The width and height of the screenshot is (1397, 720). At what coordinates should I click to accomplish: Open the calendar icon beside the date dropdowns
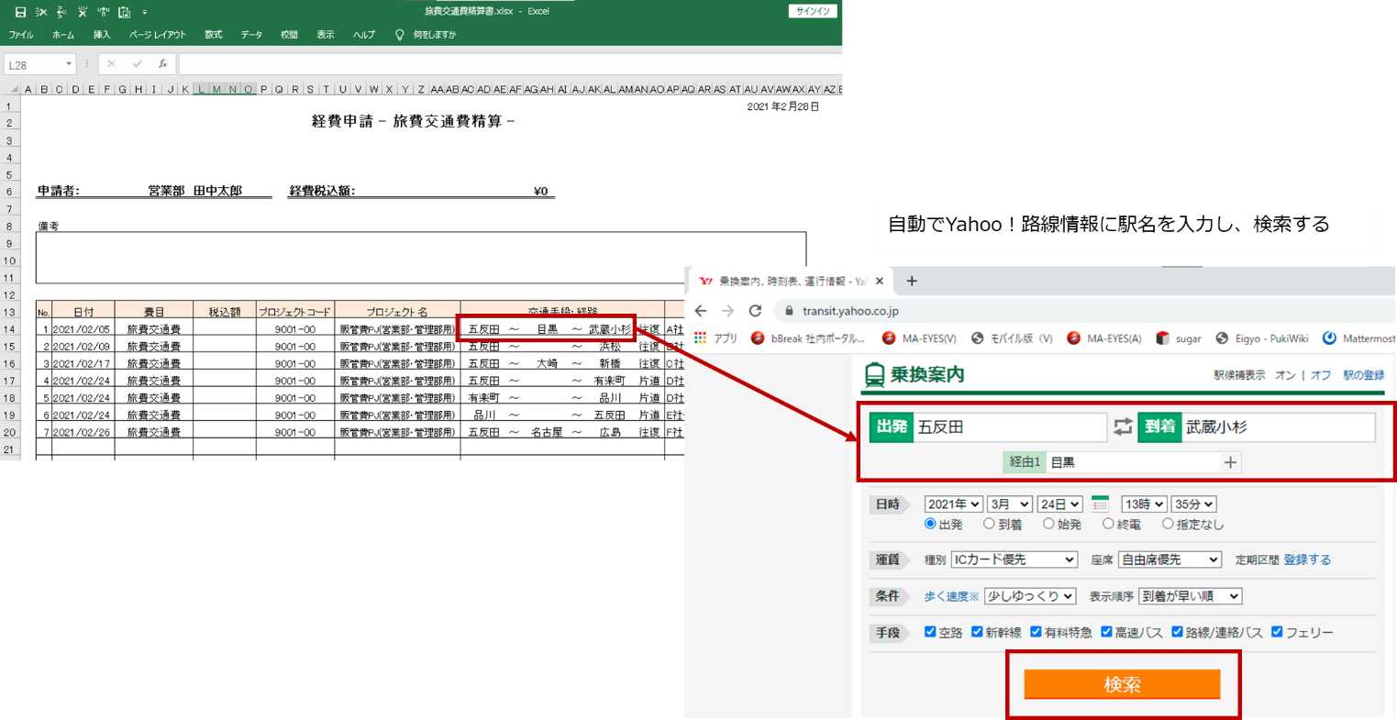[1101, 504]
